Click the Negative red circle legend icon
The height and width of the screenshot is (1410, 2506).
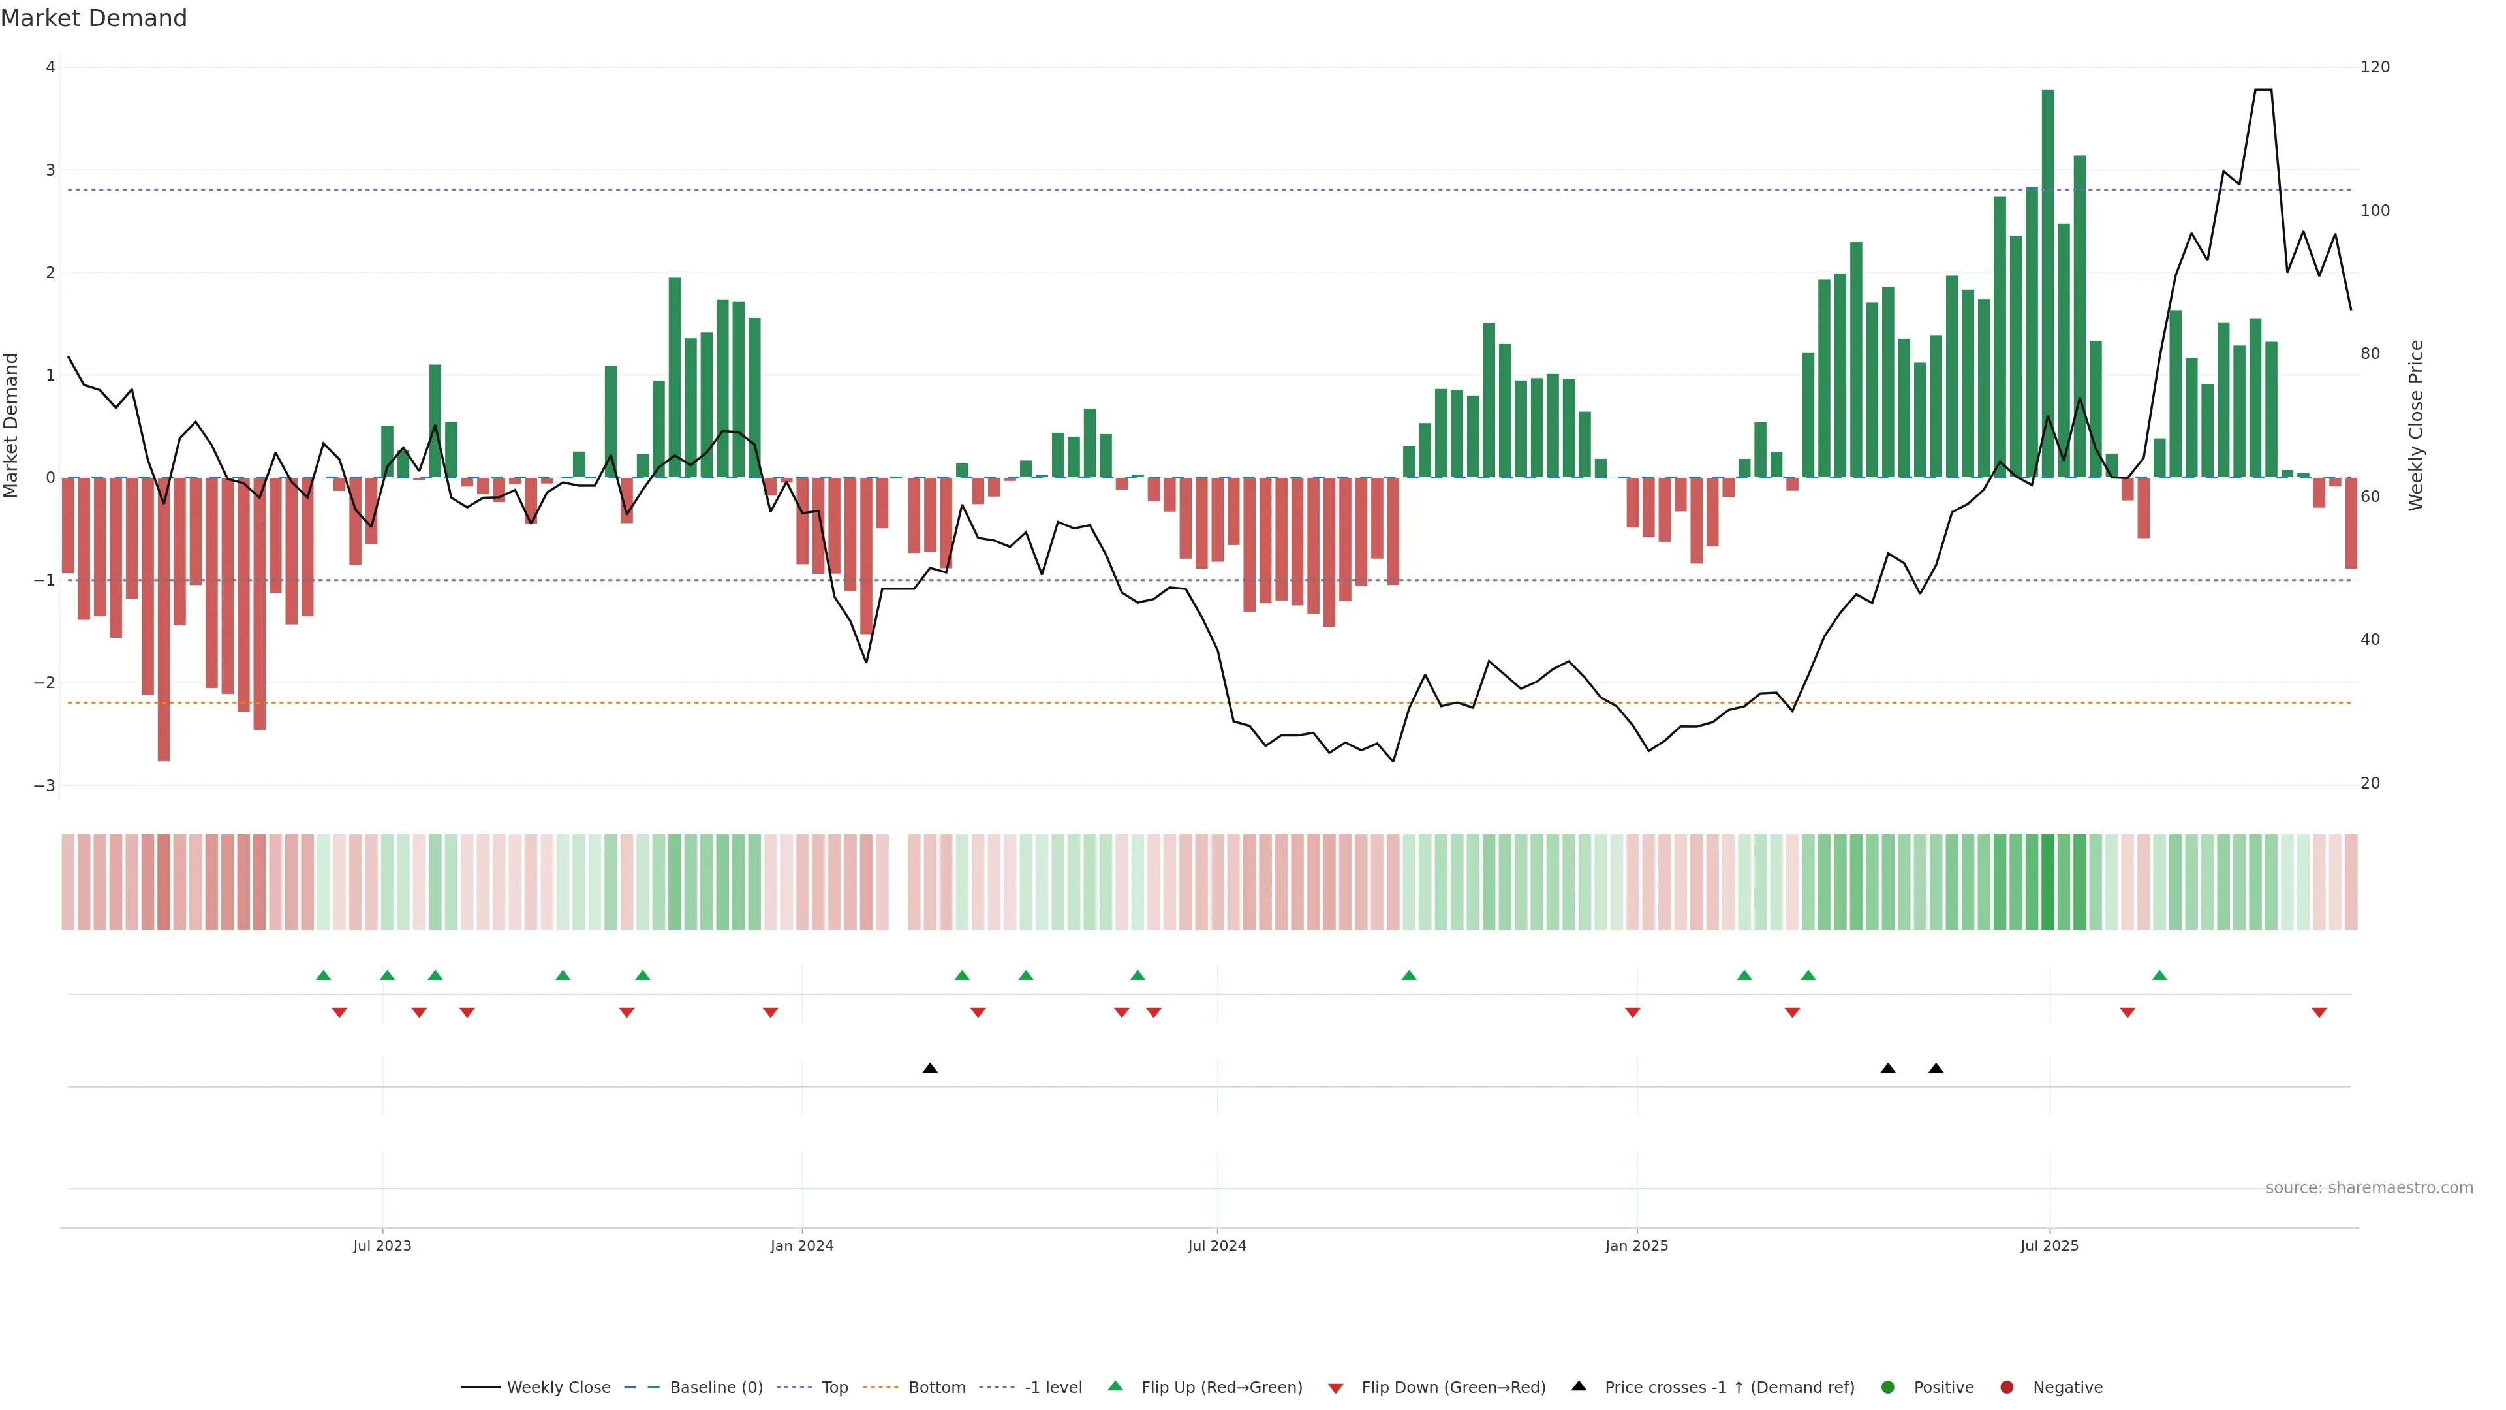[2007, 1388]
